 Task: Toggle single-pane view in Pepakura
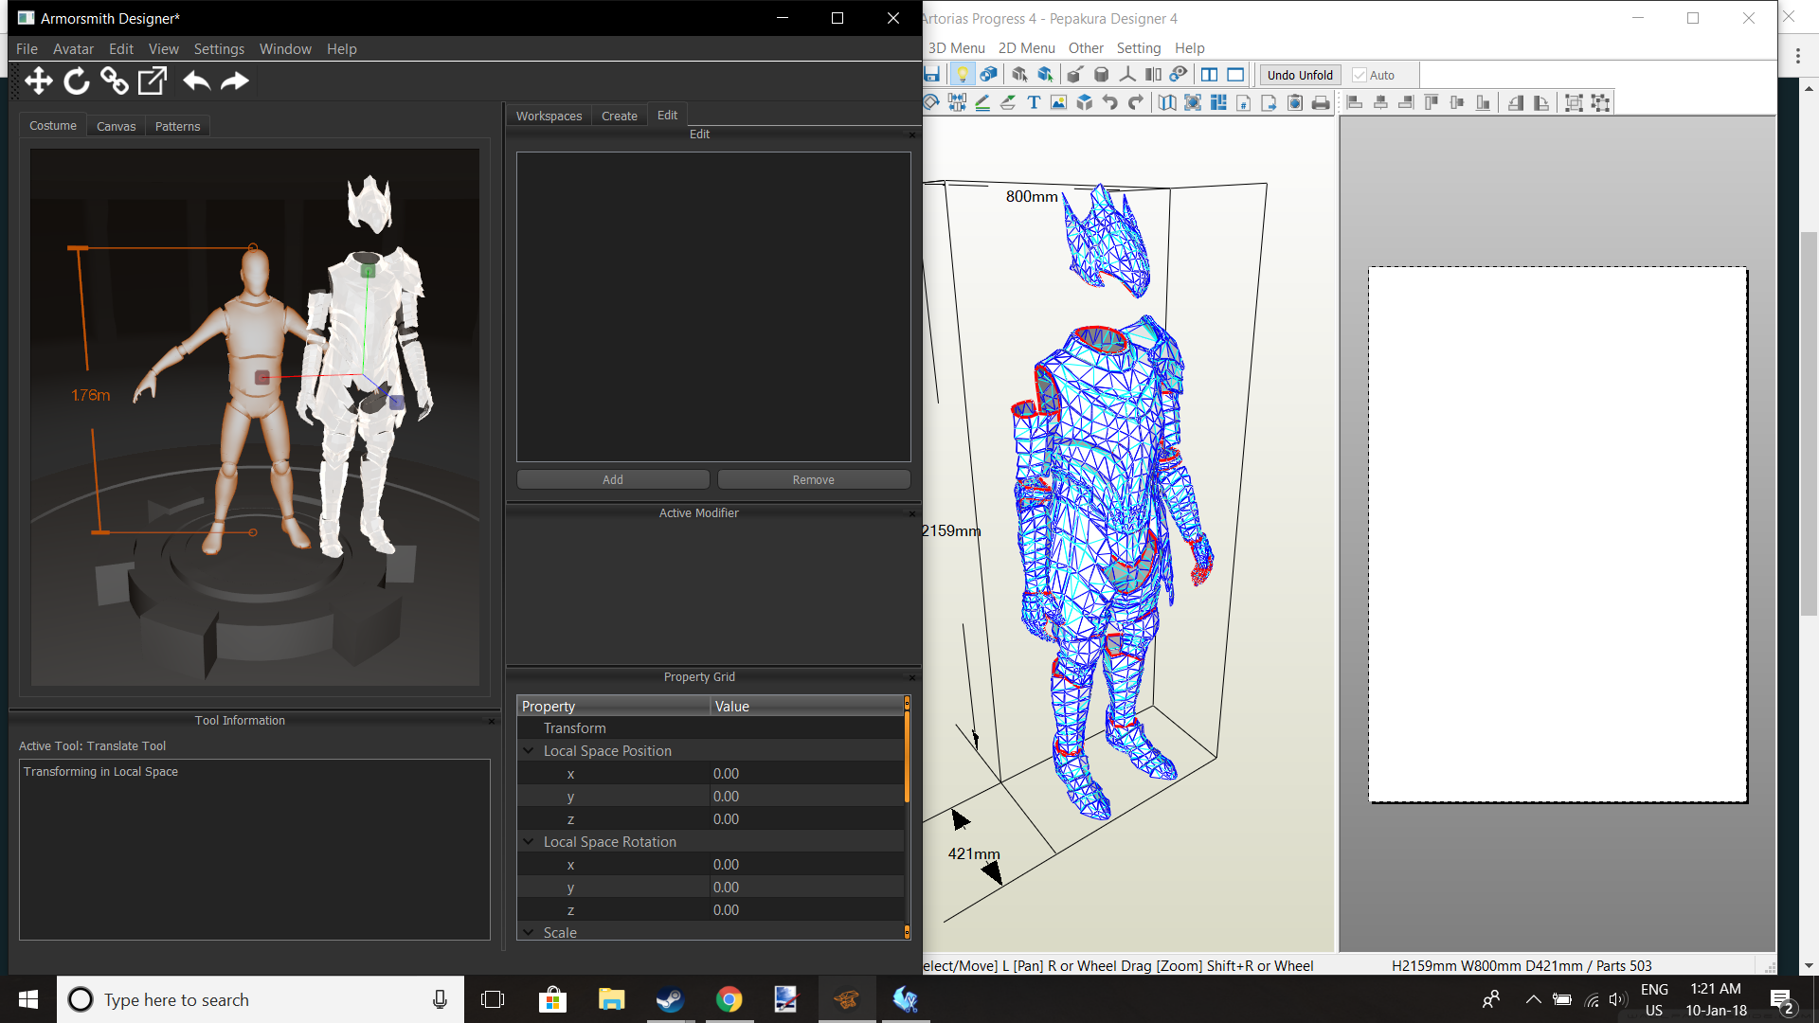(x=1236, y=75)
